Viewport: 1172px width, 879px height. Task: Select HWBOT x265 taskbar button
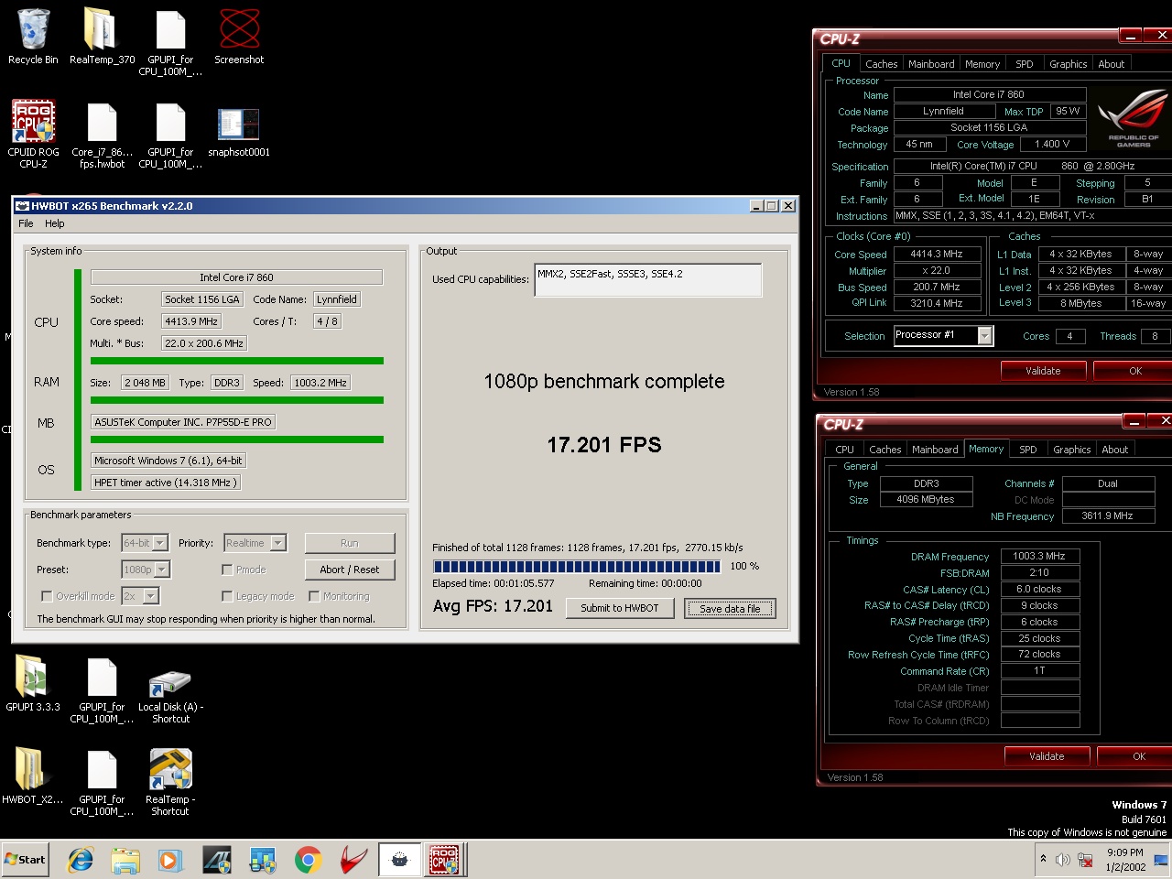point(399,860)
